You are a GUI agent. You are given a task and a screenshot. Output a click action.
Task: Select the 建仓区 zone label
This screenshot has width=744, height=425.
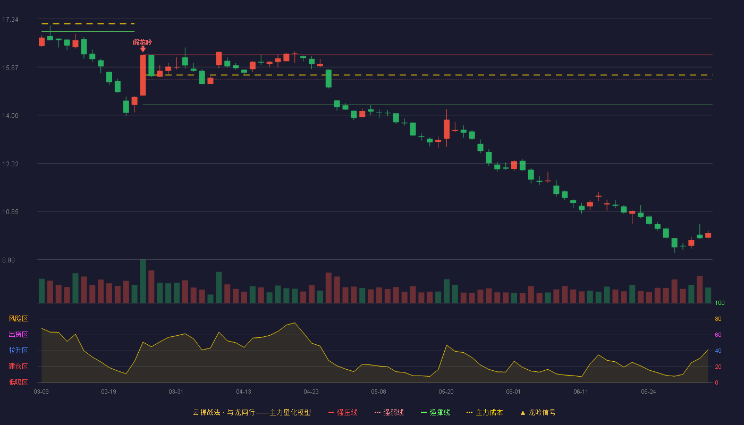pos(18,367)
